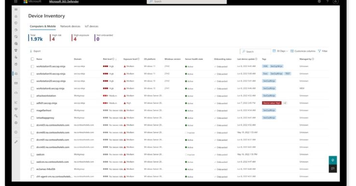Switch to Computers & Mobile tab
This screenshot has width=356, height=186.
point(42,27)
